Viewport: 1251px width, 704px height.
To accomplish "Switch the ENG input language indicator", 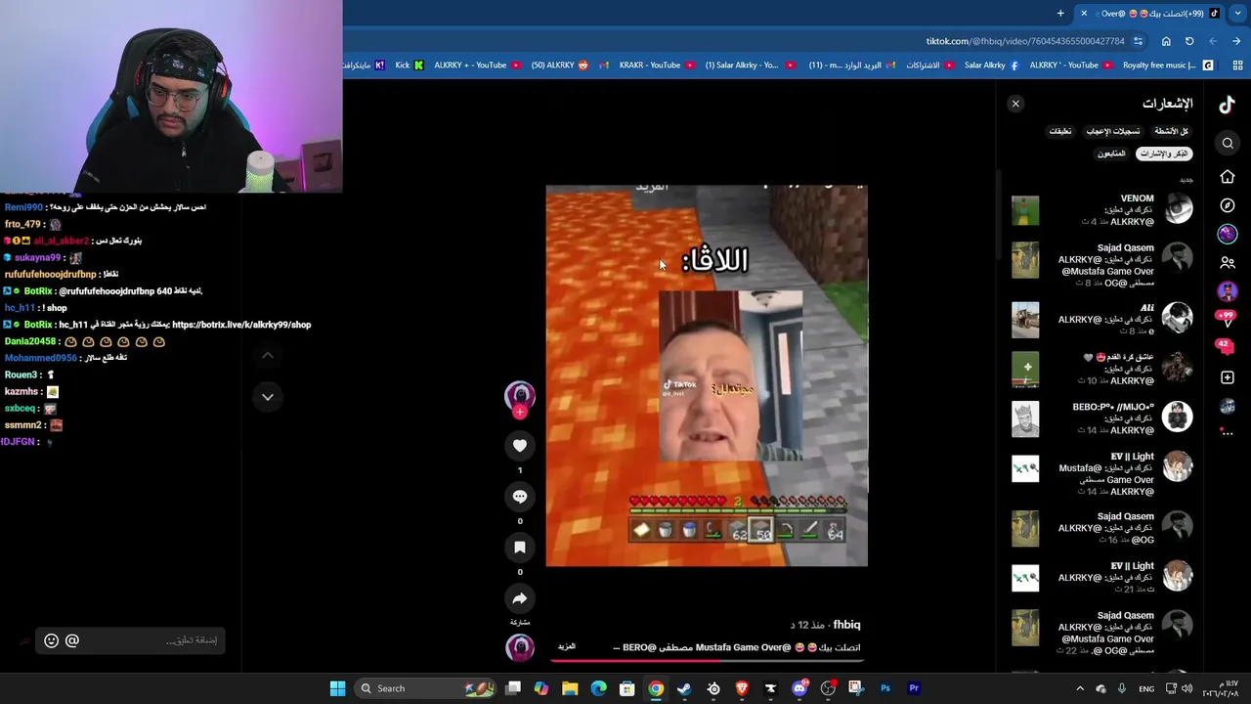I will pyautogui.click(x=1146, y=688).
